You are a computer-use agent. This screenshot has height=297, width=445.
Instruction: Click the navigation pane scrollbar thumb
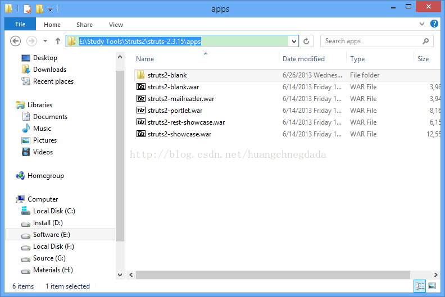(120, 156)
